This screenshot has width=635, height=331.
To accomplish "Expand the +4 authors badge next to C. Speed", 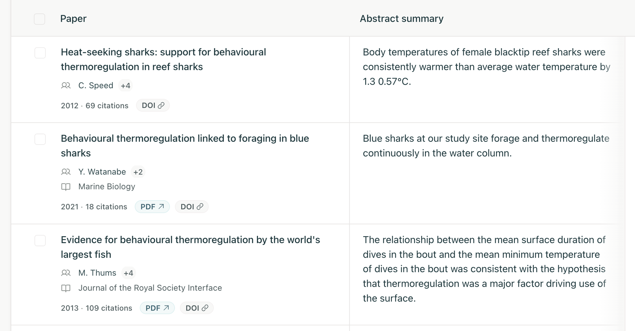I will pyautogui.click(x=125, y=86).
